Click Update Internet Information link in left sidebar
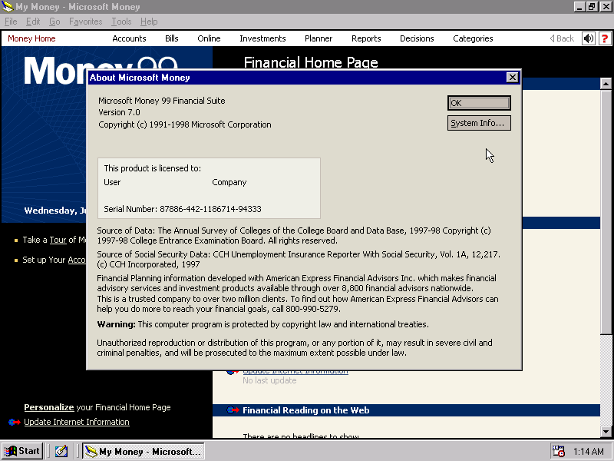The height and width of the screenshot is (461, 614). 77,422
